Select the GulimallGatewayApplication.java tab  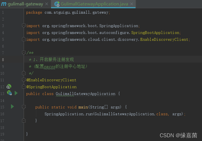94,4
